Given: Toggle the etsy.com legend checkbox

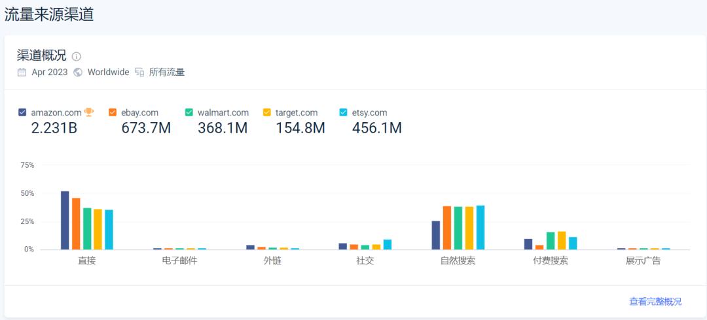Looking at the screenshot, I should point(344,112).
